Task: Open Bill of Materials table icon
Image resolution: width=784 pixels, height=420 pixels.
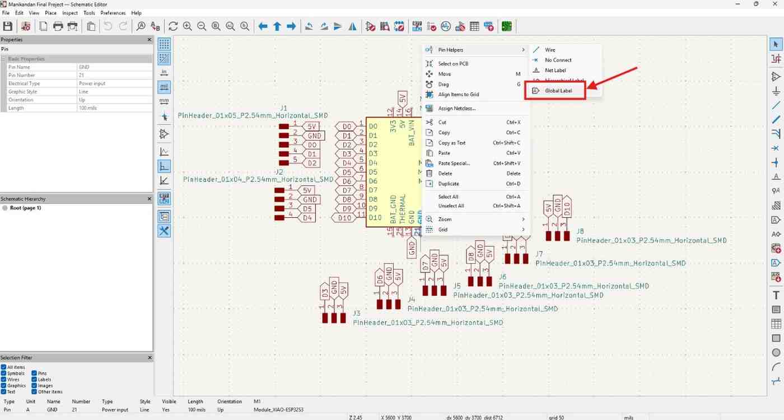Action: point(474,26)
